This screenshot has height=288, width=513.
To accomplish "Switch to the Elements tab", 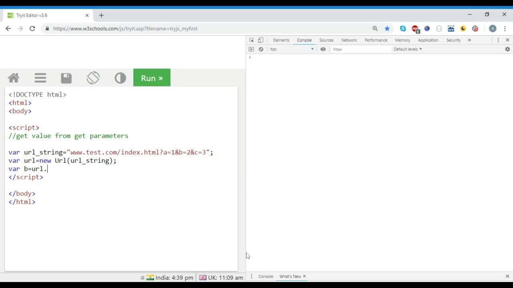I will tap(281, 40).
